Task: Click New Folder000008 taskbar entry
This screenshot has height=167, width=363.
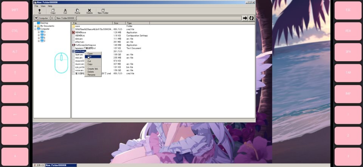Action: [61, 165]
